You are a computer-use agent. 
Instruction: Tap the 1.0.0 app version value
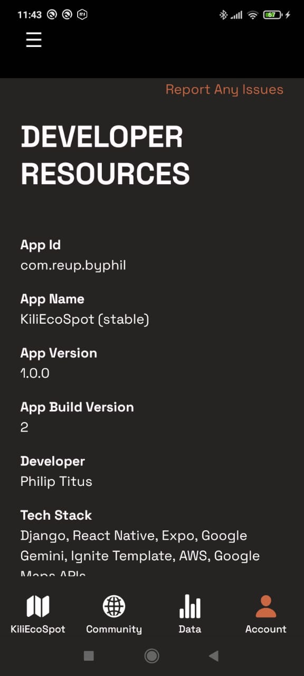click(35, 373)
